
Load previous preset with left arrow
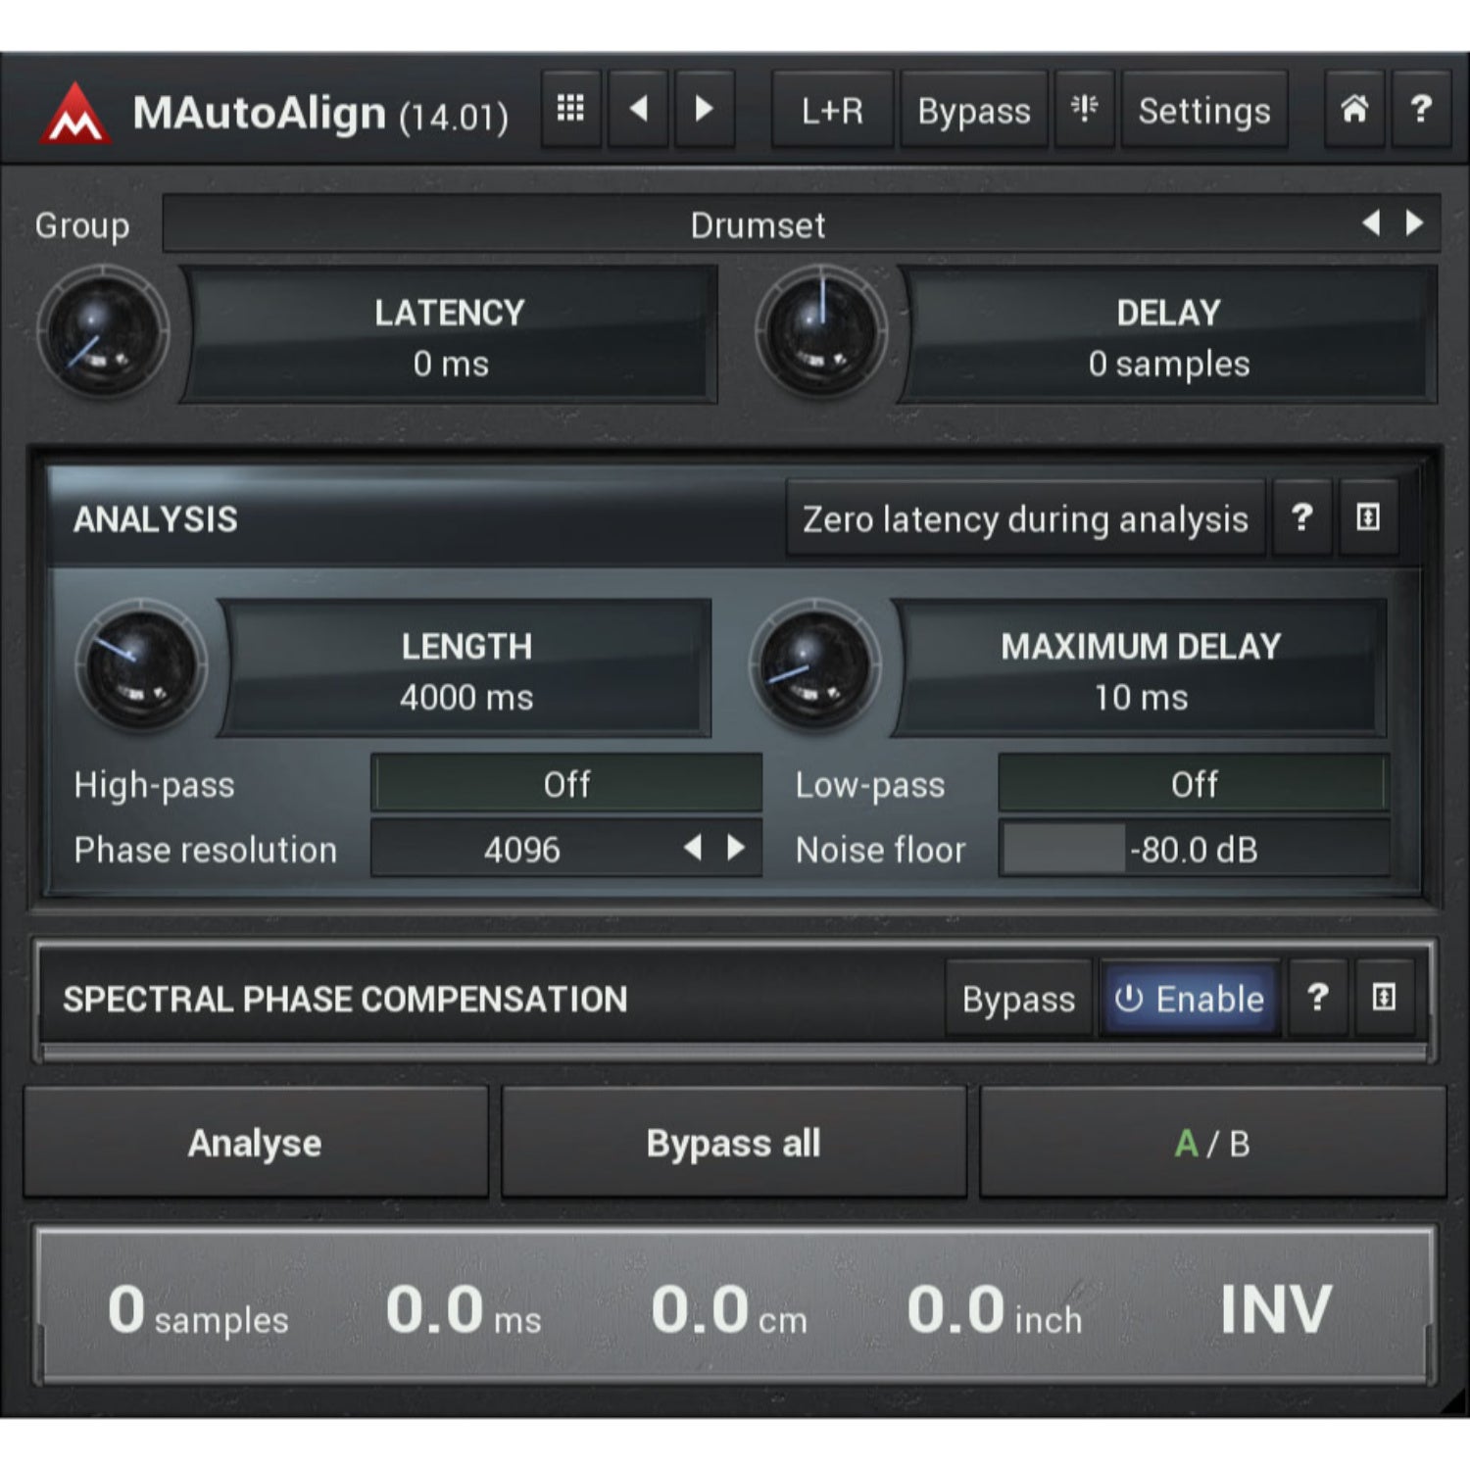tap(638, 109)
